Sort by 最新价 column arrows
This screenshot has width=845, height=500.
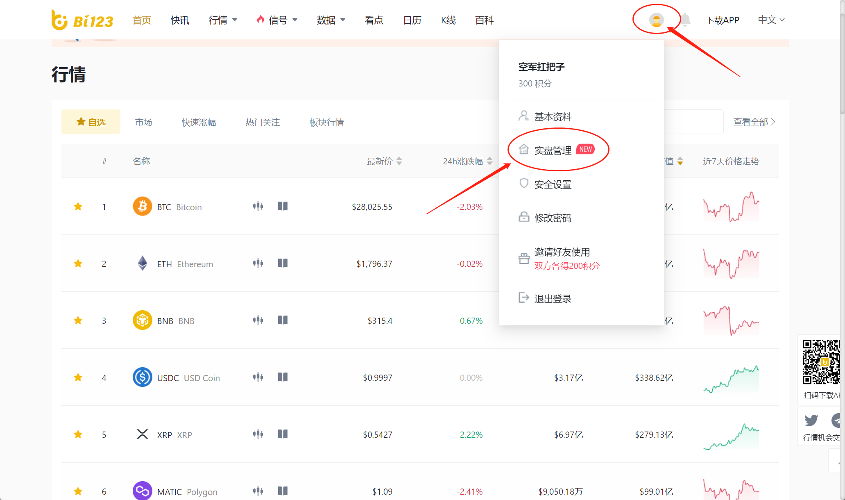pos(399,161)
